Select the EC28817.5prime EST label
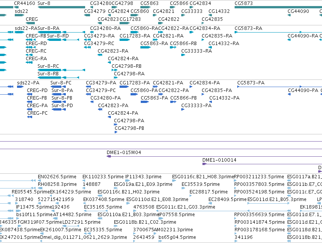 pos(208,192)
